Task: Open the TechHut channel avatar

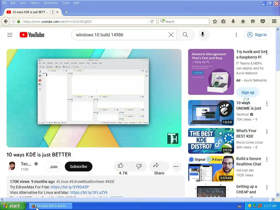Action: pos(12,166)
